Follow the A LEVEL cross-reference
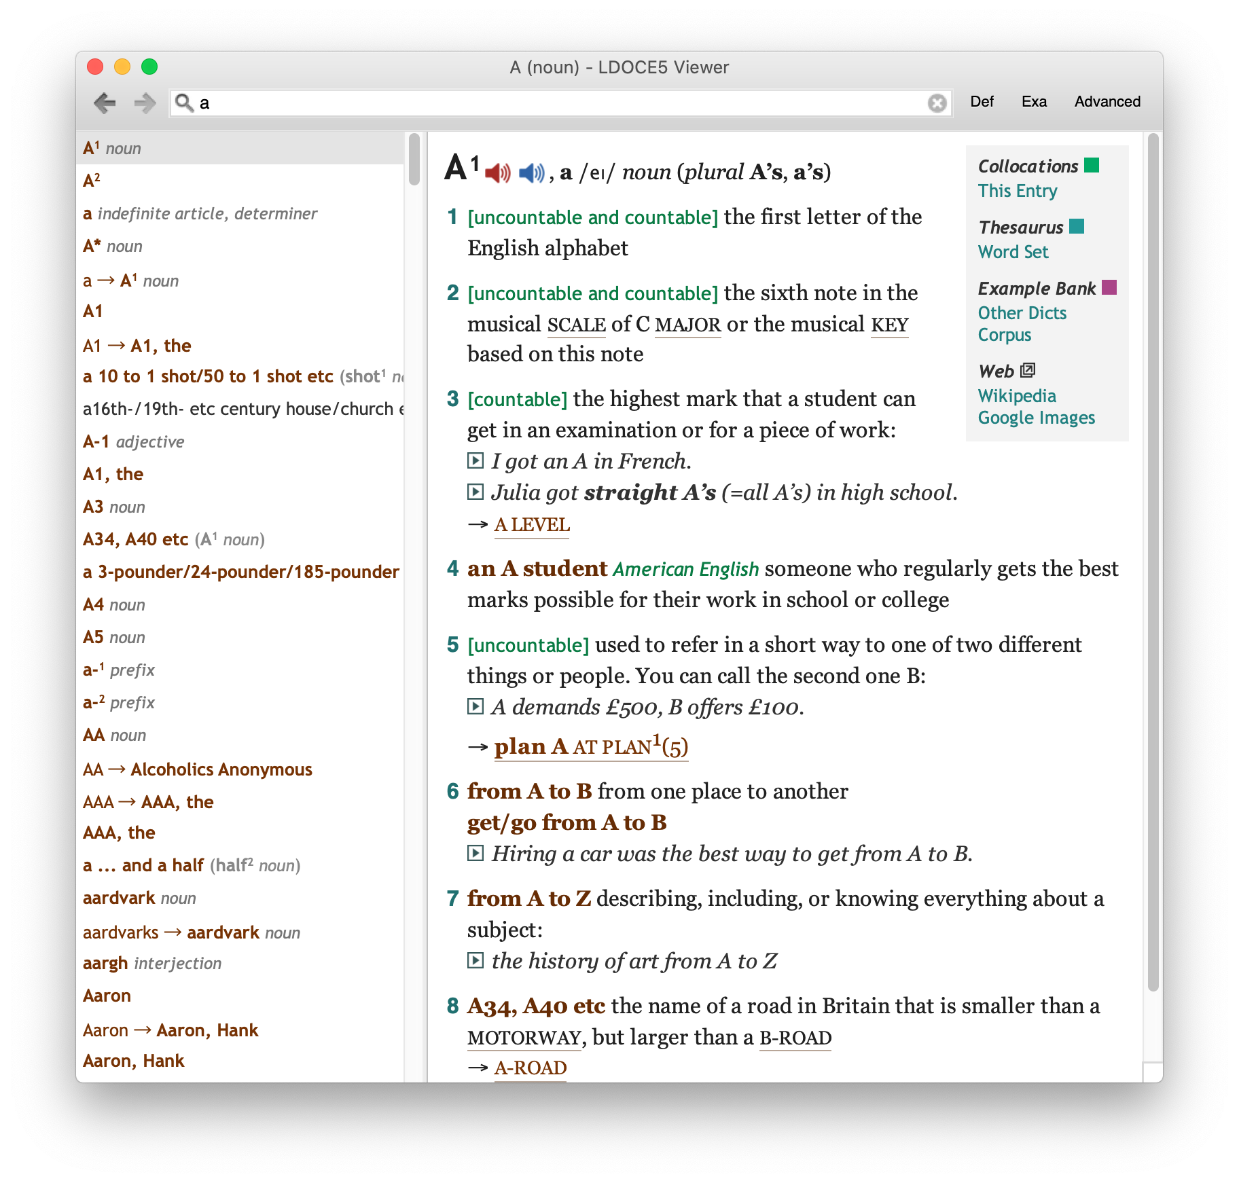The image size is (1239, 1183). (532, 525)
